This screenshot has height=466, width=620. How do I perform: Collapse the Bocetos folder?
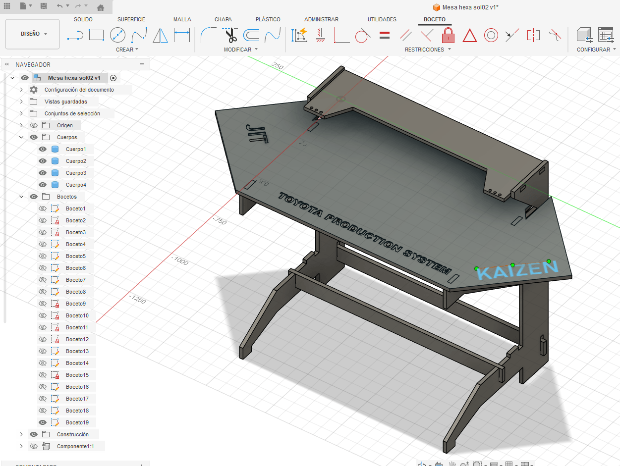[x=21, y=197]
